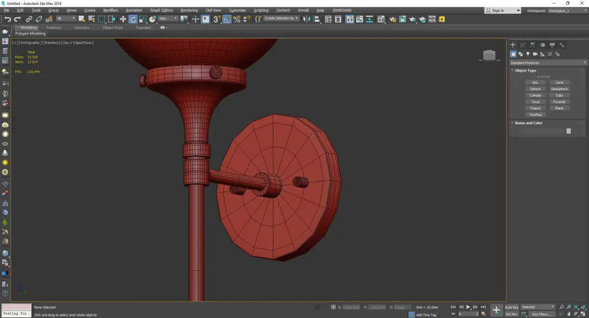The height and width of the screenshot is (318, 589).
Task: Switch to the Hierarchy command panel
Action: pos(533,45)
